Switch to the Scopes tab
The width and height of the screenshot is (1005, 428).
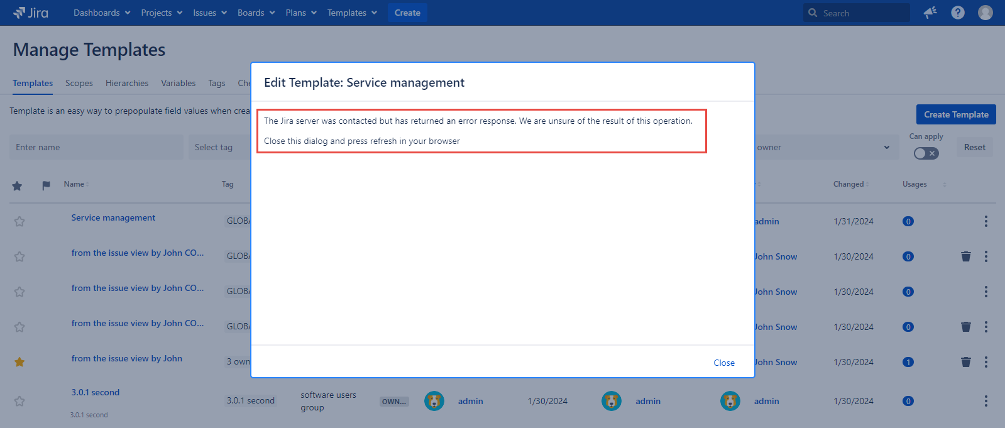[x=79, y=83]
